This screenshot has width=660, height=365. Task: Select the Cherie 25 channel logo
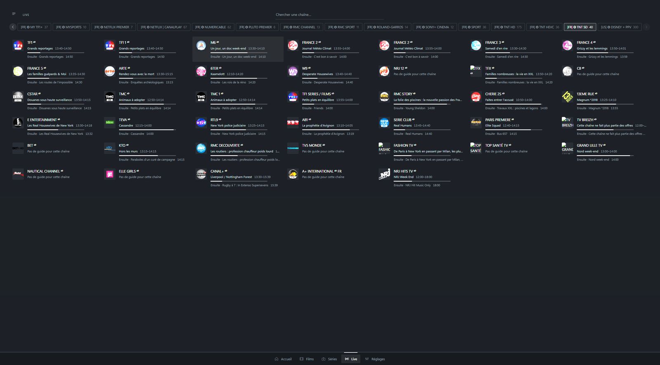click(476, 97)
